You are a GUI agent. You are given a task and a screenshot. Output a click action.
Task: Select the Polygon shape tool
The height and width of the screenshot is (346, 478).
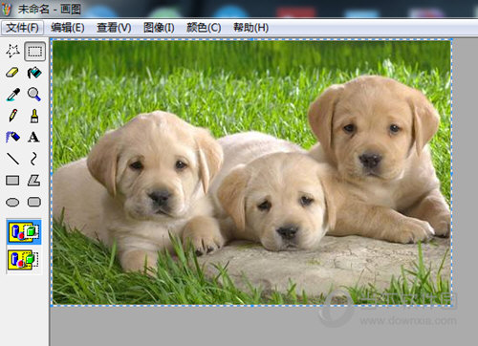pyautogui.click(x=33, y=181)
